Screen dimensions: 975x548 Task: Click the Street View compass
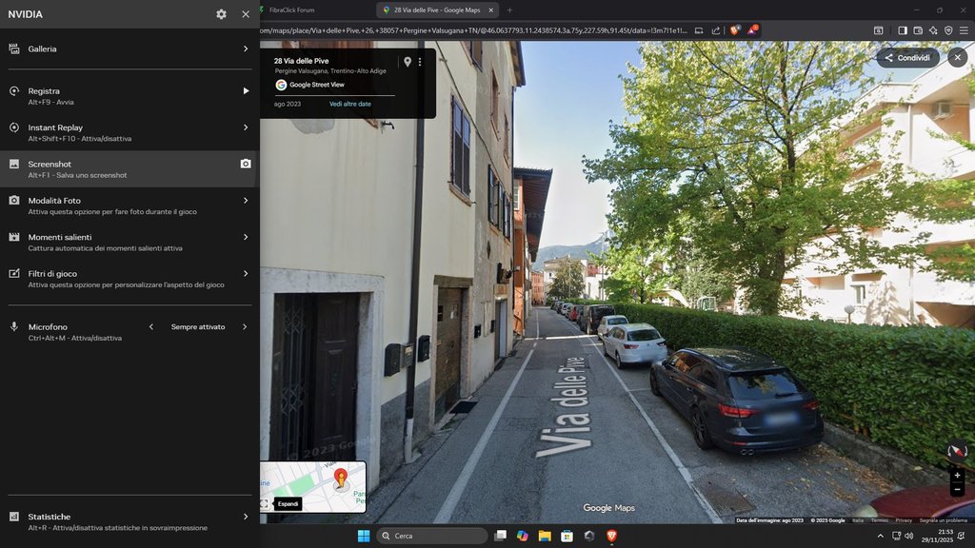coord(957,450)
